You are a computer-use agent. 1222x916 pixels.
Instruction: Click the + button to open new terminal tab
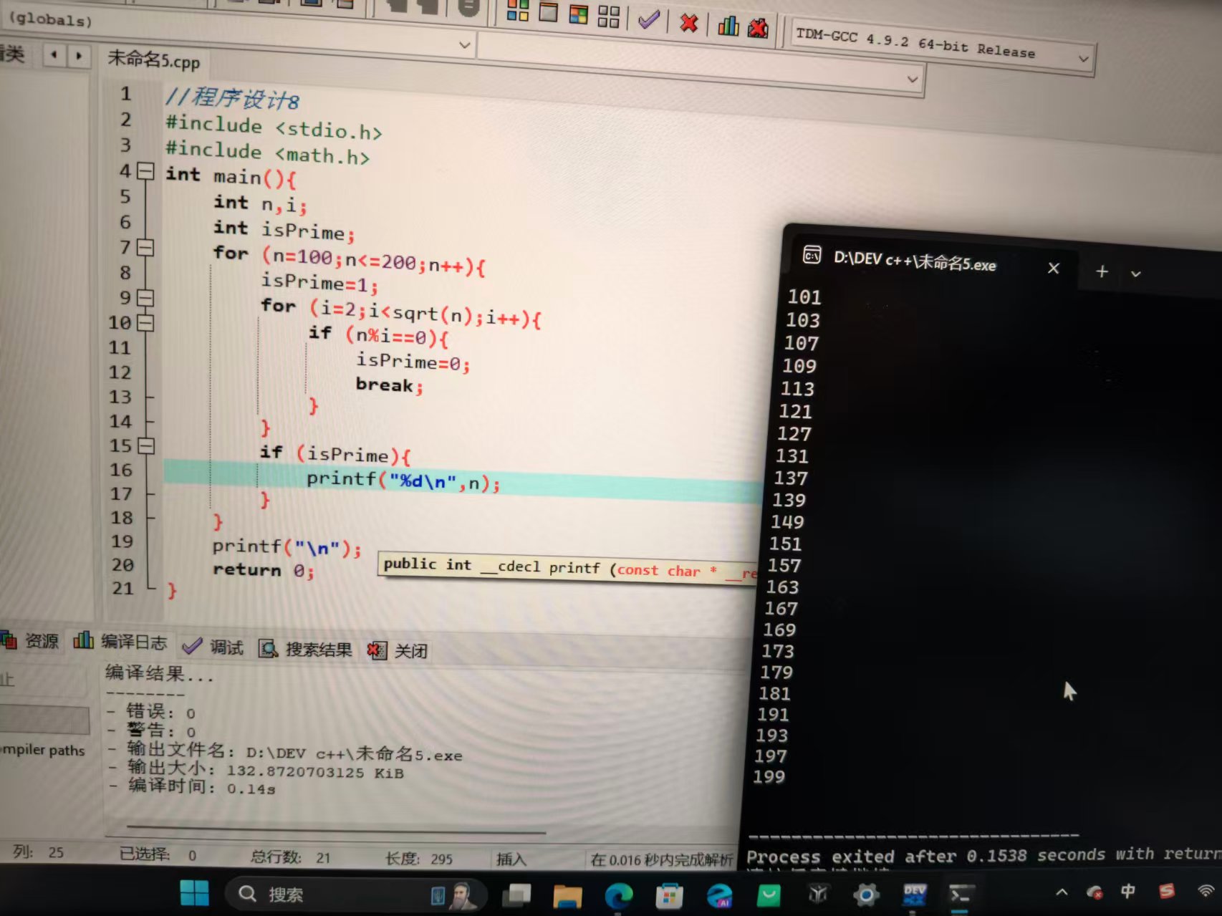1101,271
